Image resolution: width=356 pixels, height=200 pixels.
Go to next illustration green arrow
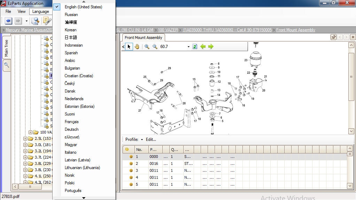coord(211,47)
